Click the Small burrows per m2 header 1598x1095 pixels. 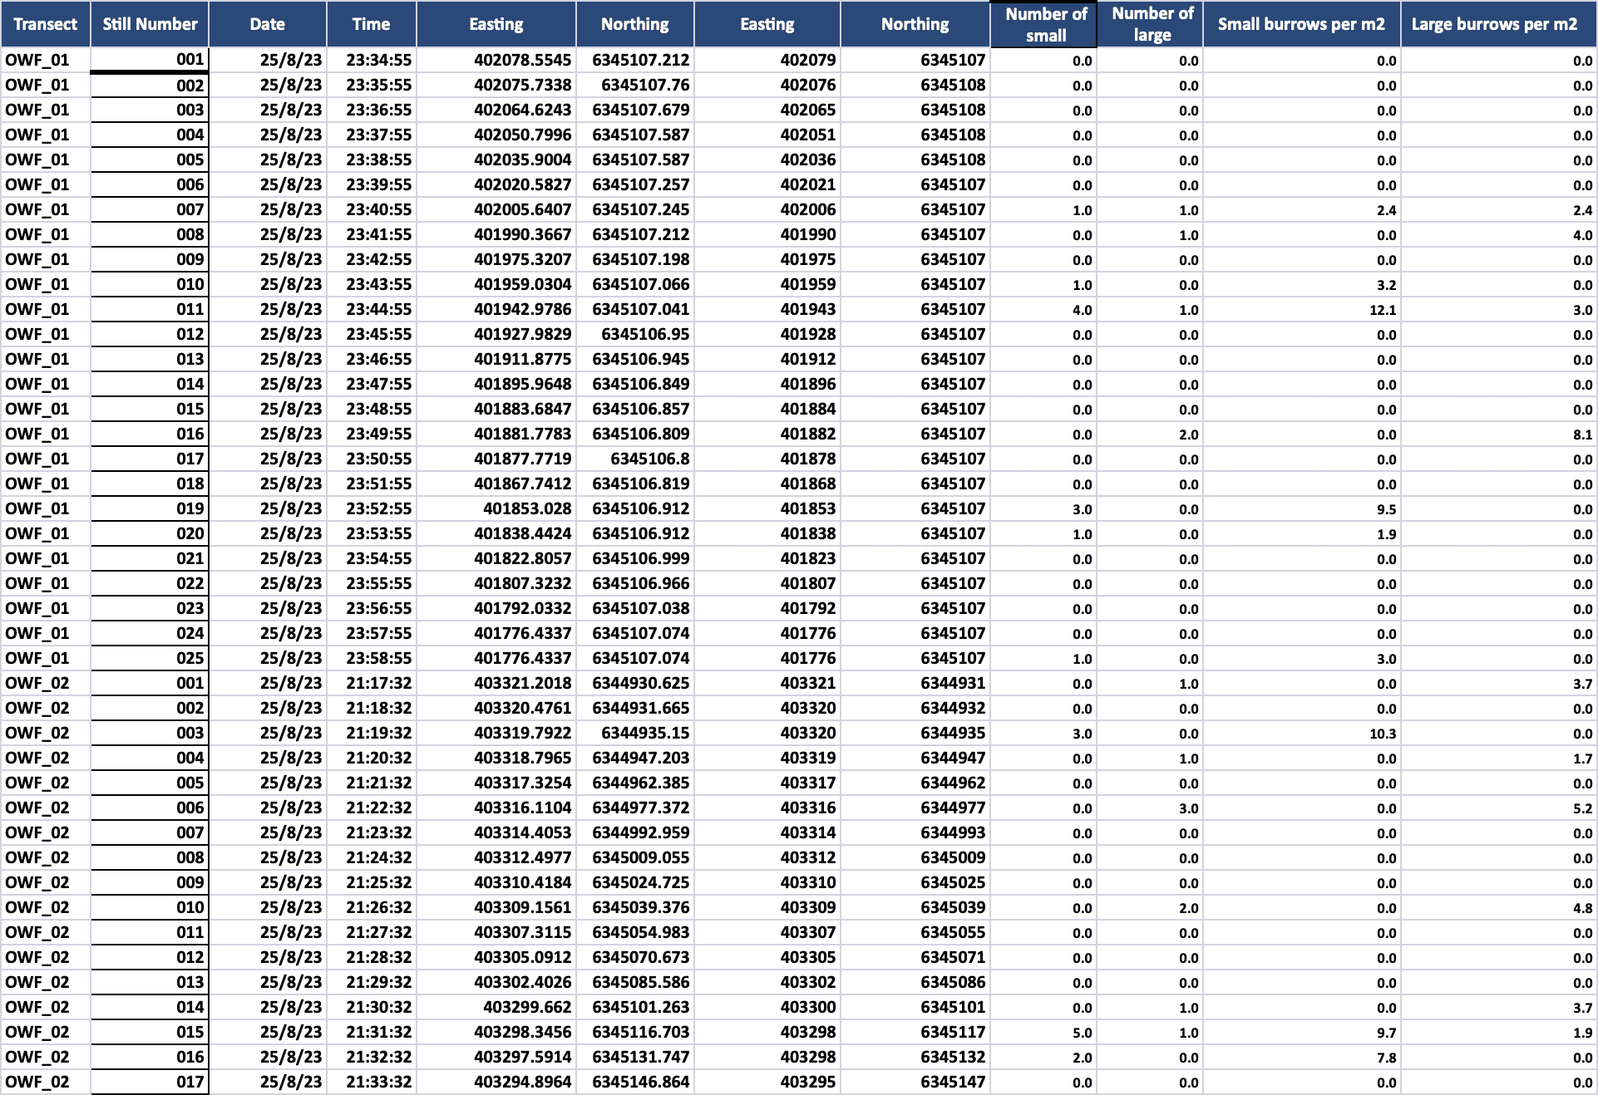tap(1301, 24)
